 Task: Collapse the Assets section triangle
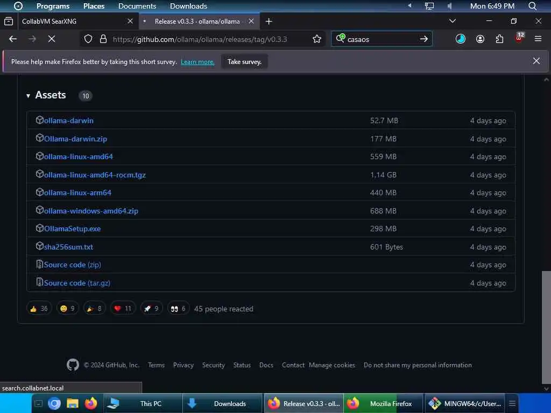coord(28,96)
